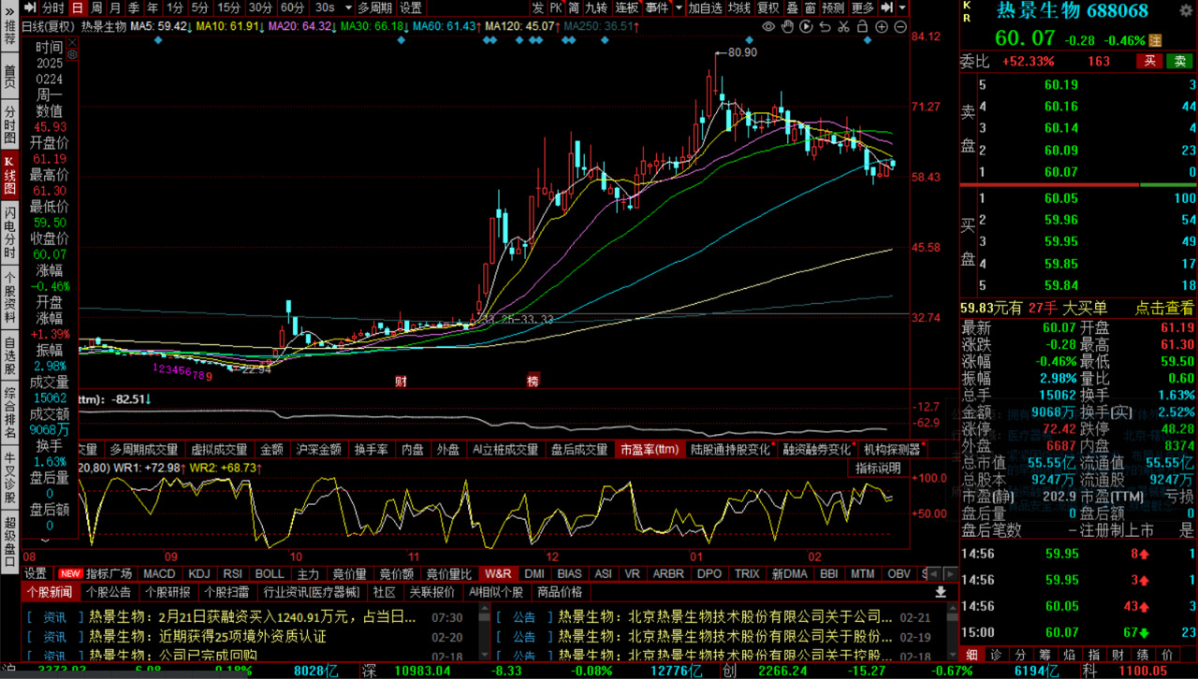Viewport: 1198px width, 679px height.
Task: Click the arrow icon at toolbar right end
Action: (887, 7)
